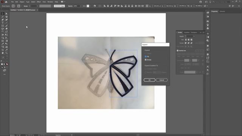This screenshot has width=242, height=136.
Task: Toggle the Butt Cap option
Action: pos(186,40)
